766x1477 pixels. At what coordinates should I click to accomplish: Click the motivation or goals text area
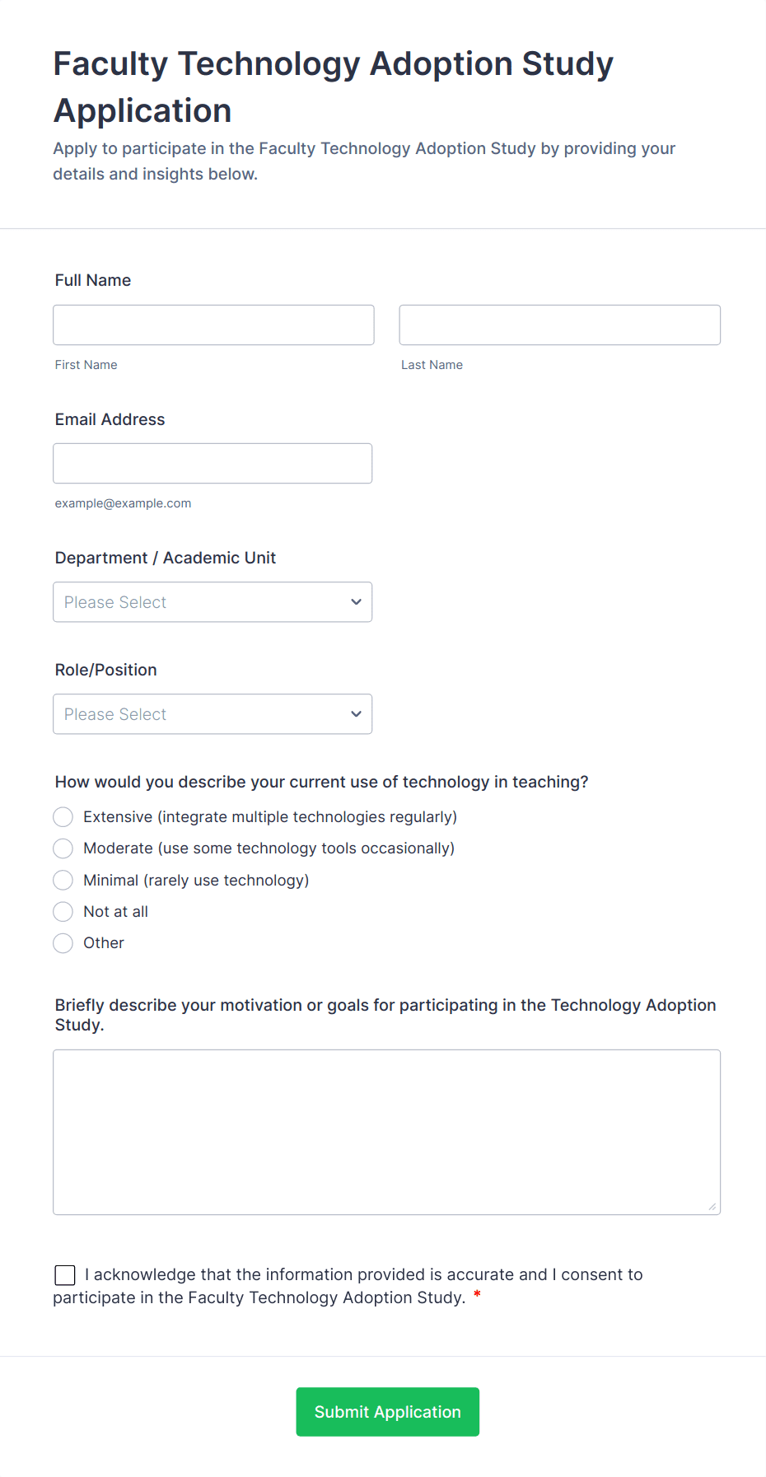[386, 1132]
